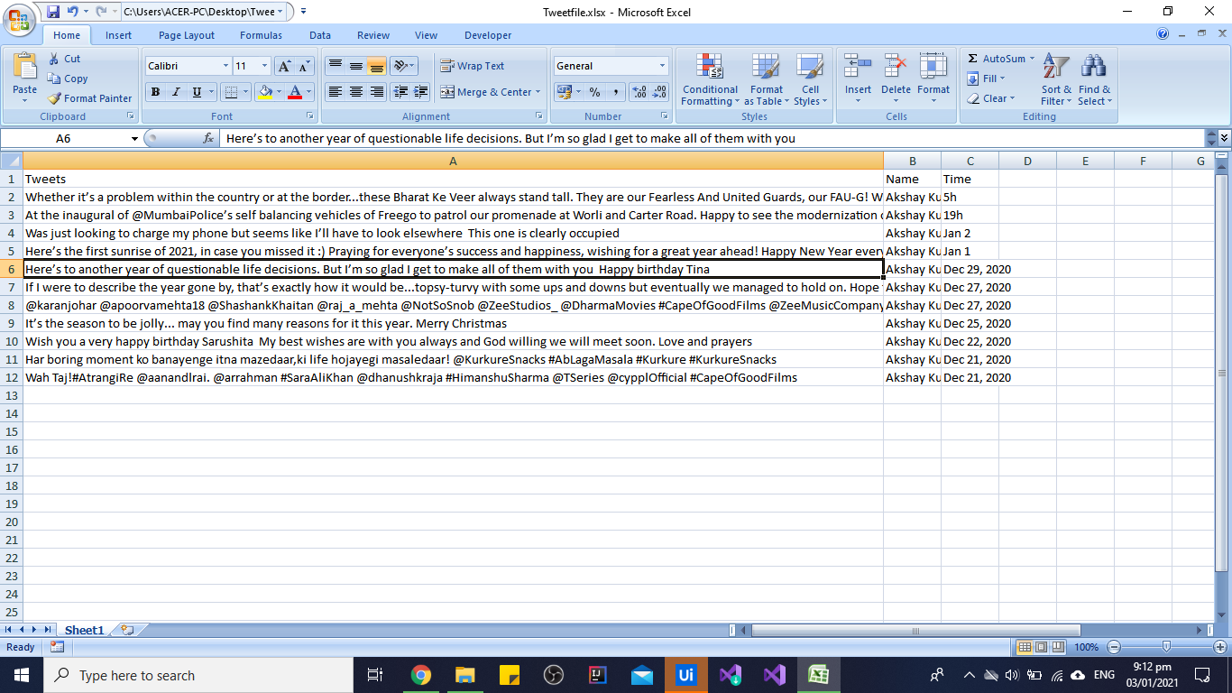Open the Data ribbon tab
Viewport: 1232px width, 693px height.
320,35
